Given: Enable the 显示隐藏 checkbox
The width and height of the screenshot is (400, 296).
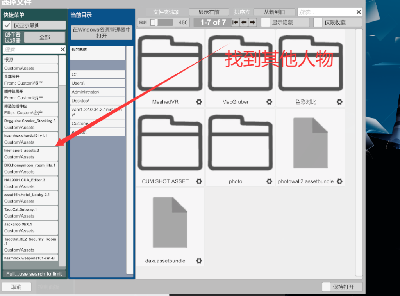Looking at the screenshot, I should point(266,22).
